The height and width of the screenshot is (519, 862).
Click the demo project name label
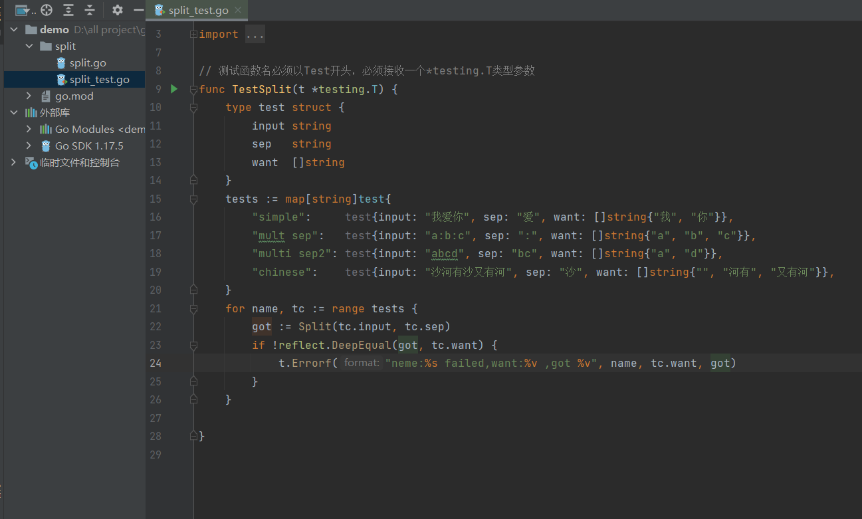pos(54,29)
